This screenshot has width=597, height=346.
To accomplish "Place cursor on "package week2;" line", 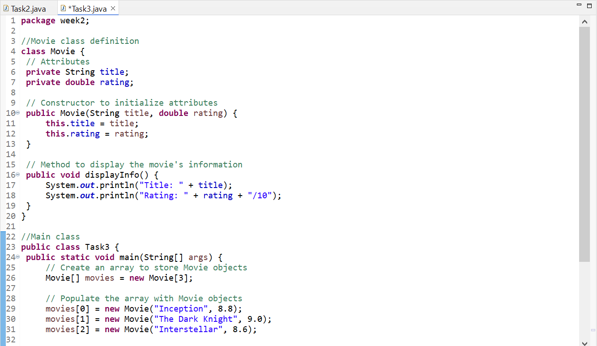I will 55,21.
